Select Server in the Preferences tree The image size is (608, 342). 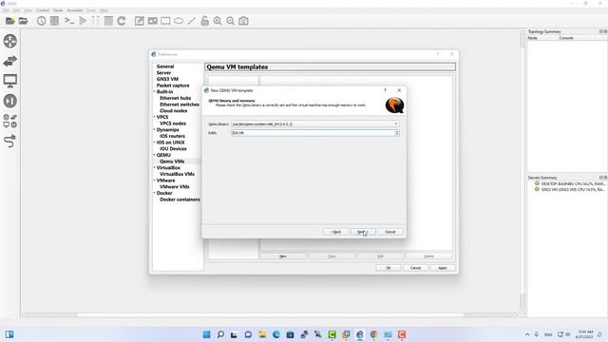(x=163, y=73)
